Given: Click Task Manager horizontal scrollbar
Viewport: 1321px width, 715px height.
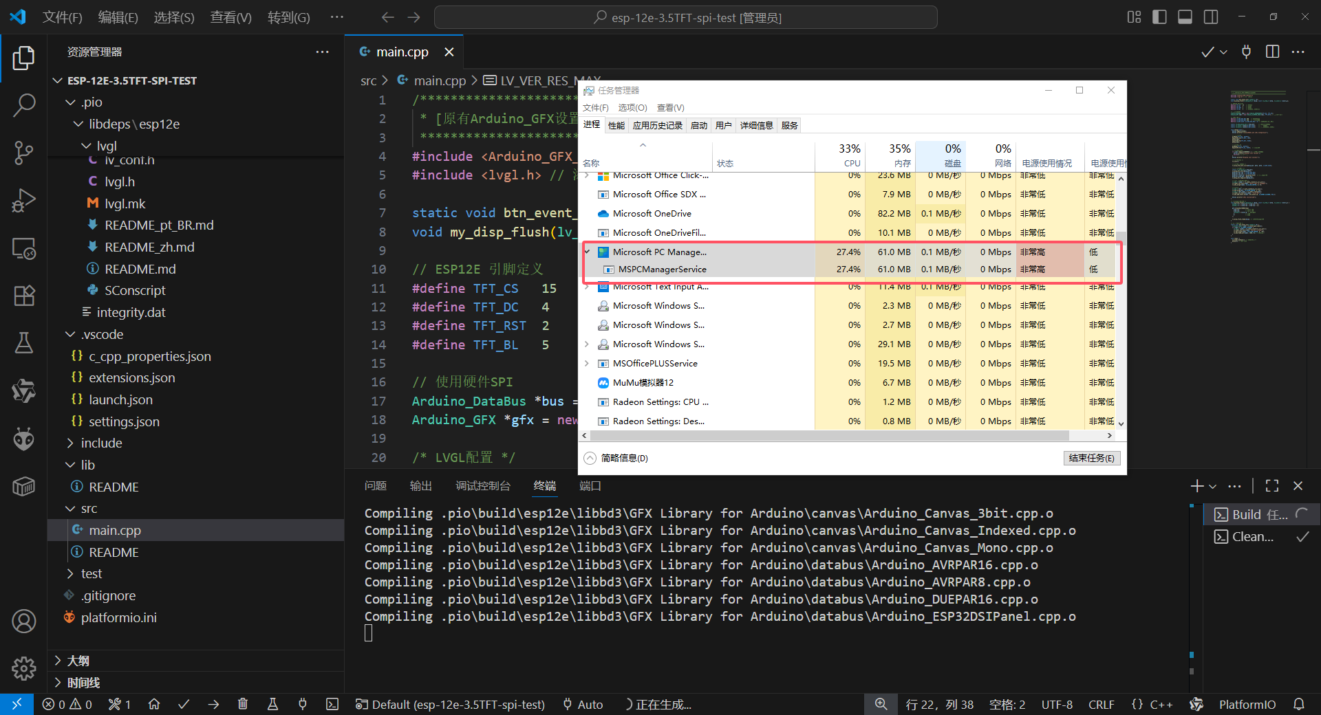Looking at the screenshot, I should [x=830, y=435].
